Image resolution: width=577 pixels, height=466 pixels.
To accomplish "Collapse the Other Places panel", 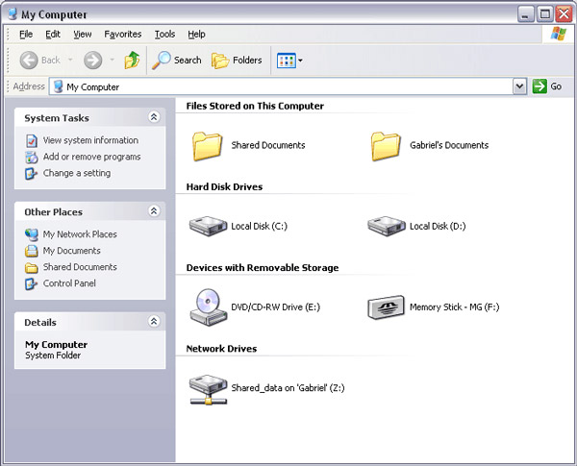I will (x=154, y=211).
